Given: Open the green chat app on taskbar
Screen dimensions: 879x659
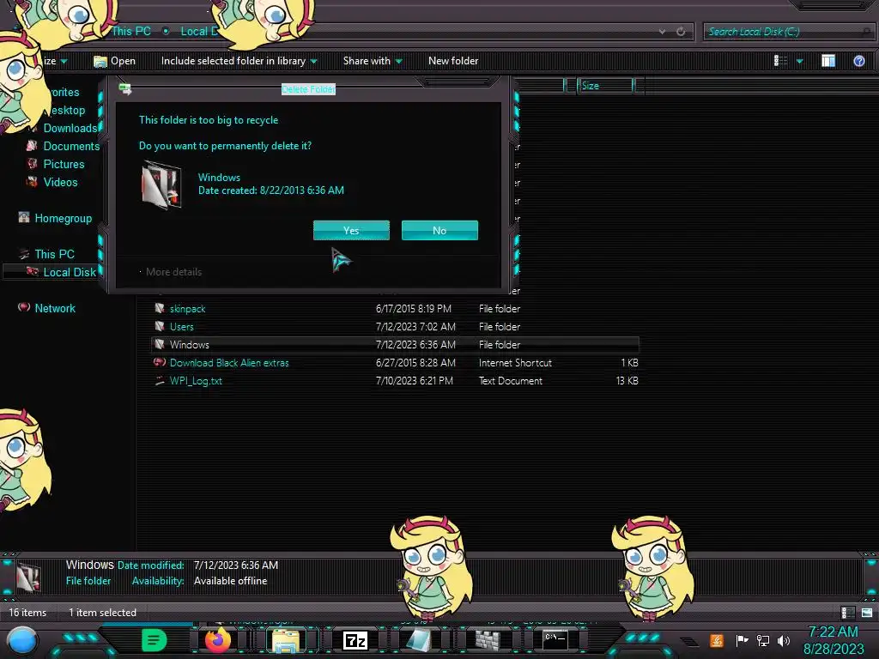Looking at the screenshot, I should coord(155,640).
